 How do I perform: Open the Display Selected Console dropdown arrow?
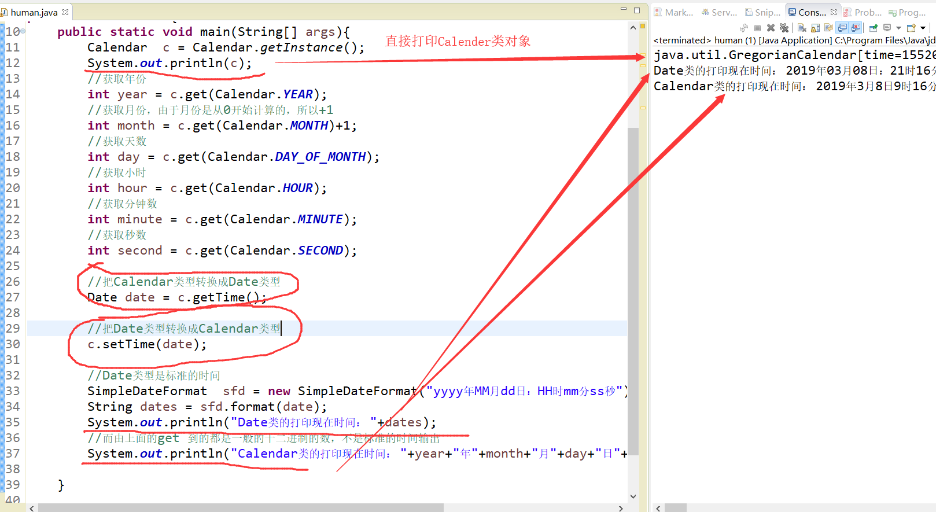pyautogui.click(x=898, y=28)
